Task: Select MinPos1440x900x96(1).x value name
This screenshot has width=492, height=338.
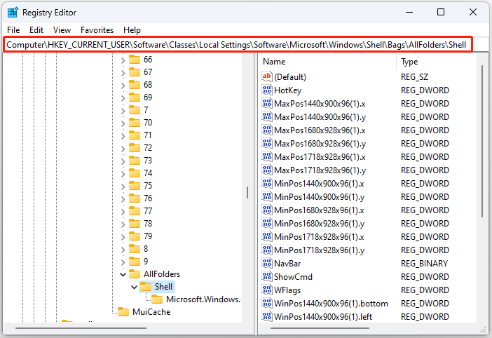Action: point(319,184)
